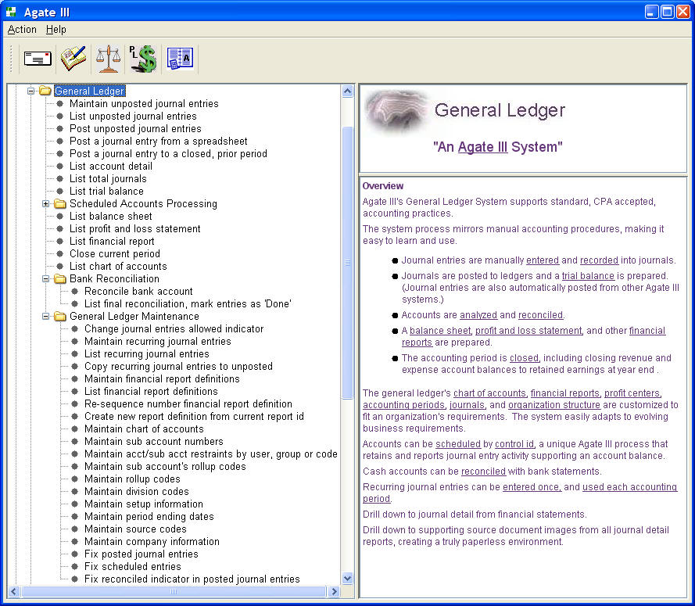Select 'List unposted journal entries'
Screen dimensions: 695x606
[133, 117]
